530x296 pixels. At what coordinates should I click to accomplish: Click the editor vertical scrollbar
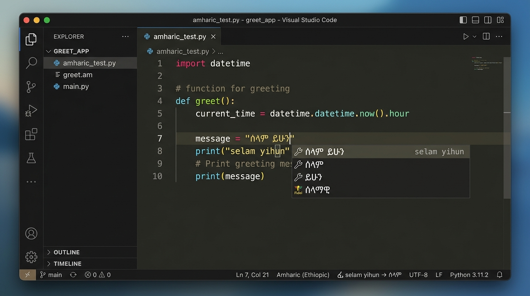click(507, 127)
